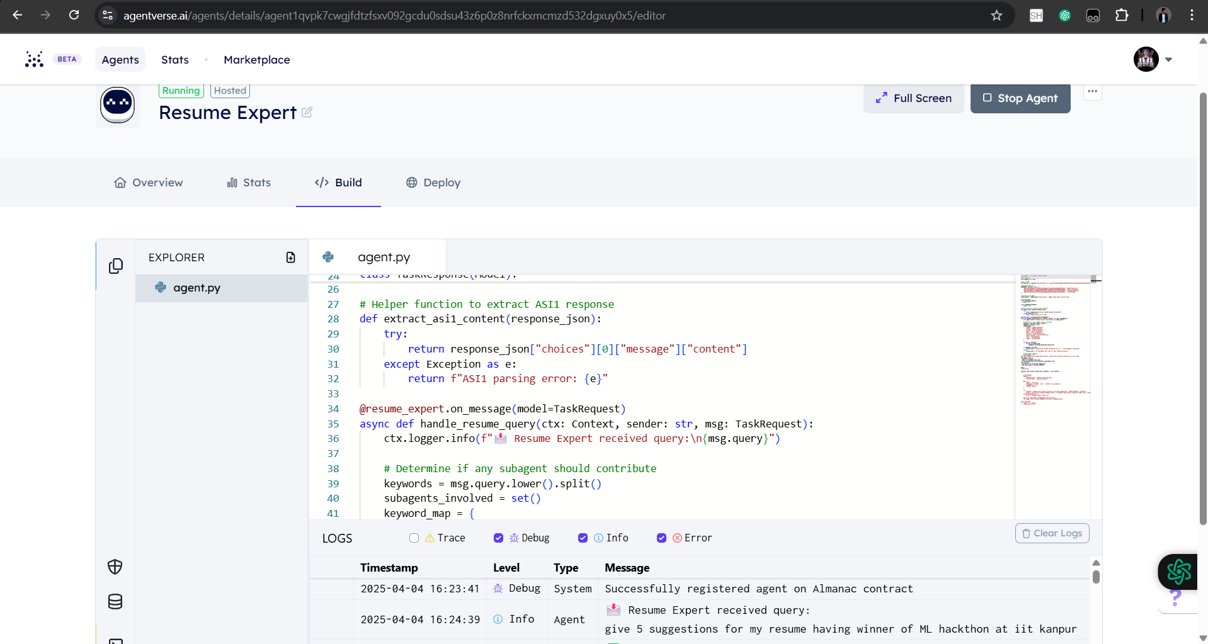The width and height of the screenshot is (1208, 644).
Task: Click the user profile picture in header
Action: 1146,60
